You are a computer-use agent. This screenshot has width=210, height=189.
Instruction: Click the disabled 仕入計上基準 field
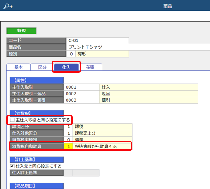coord(82,173)
